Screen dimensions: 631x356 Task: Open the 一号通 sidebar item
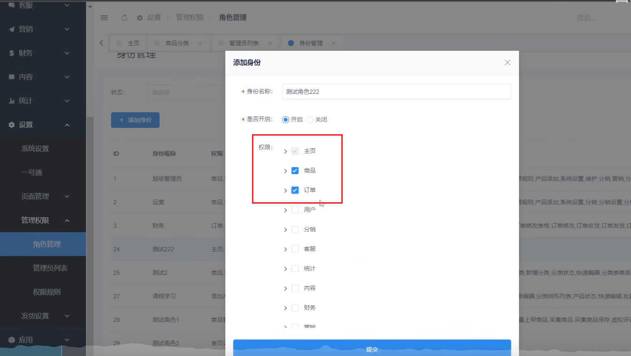click(43, 172)
